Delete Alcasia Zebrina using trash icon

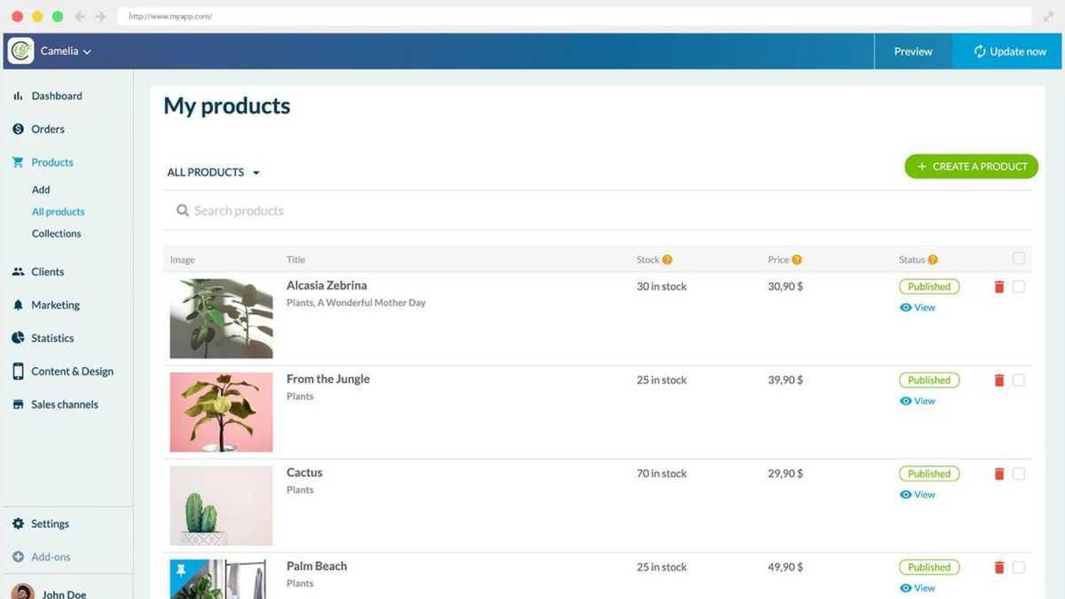pos(998,287)
